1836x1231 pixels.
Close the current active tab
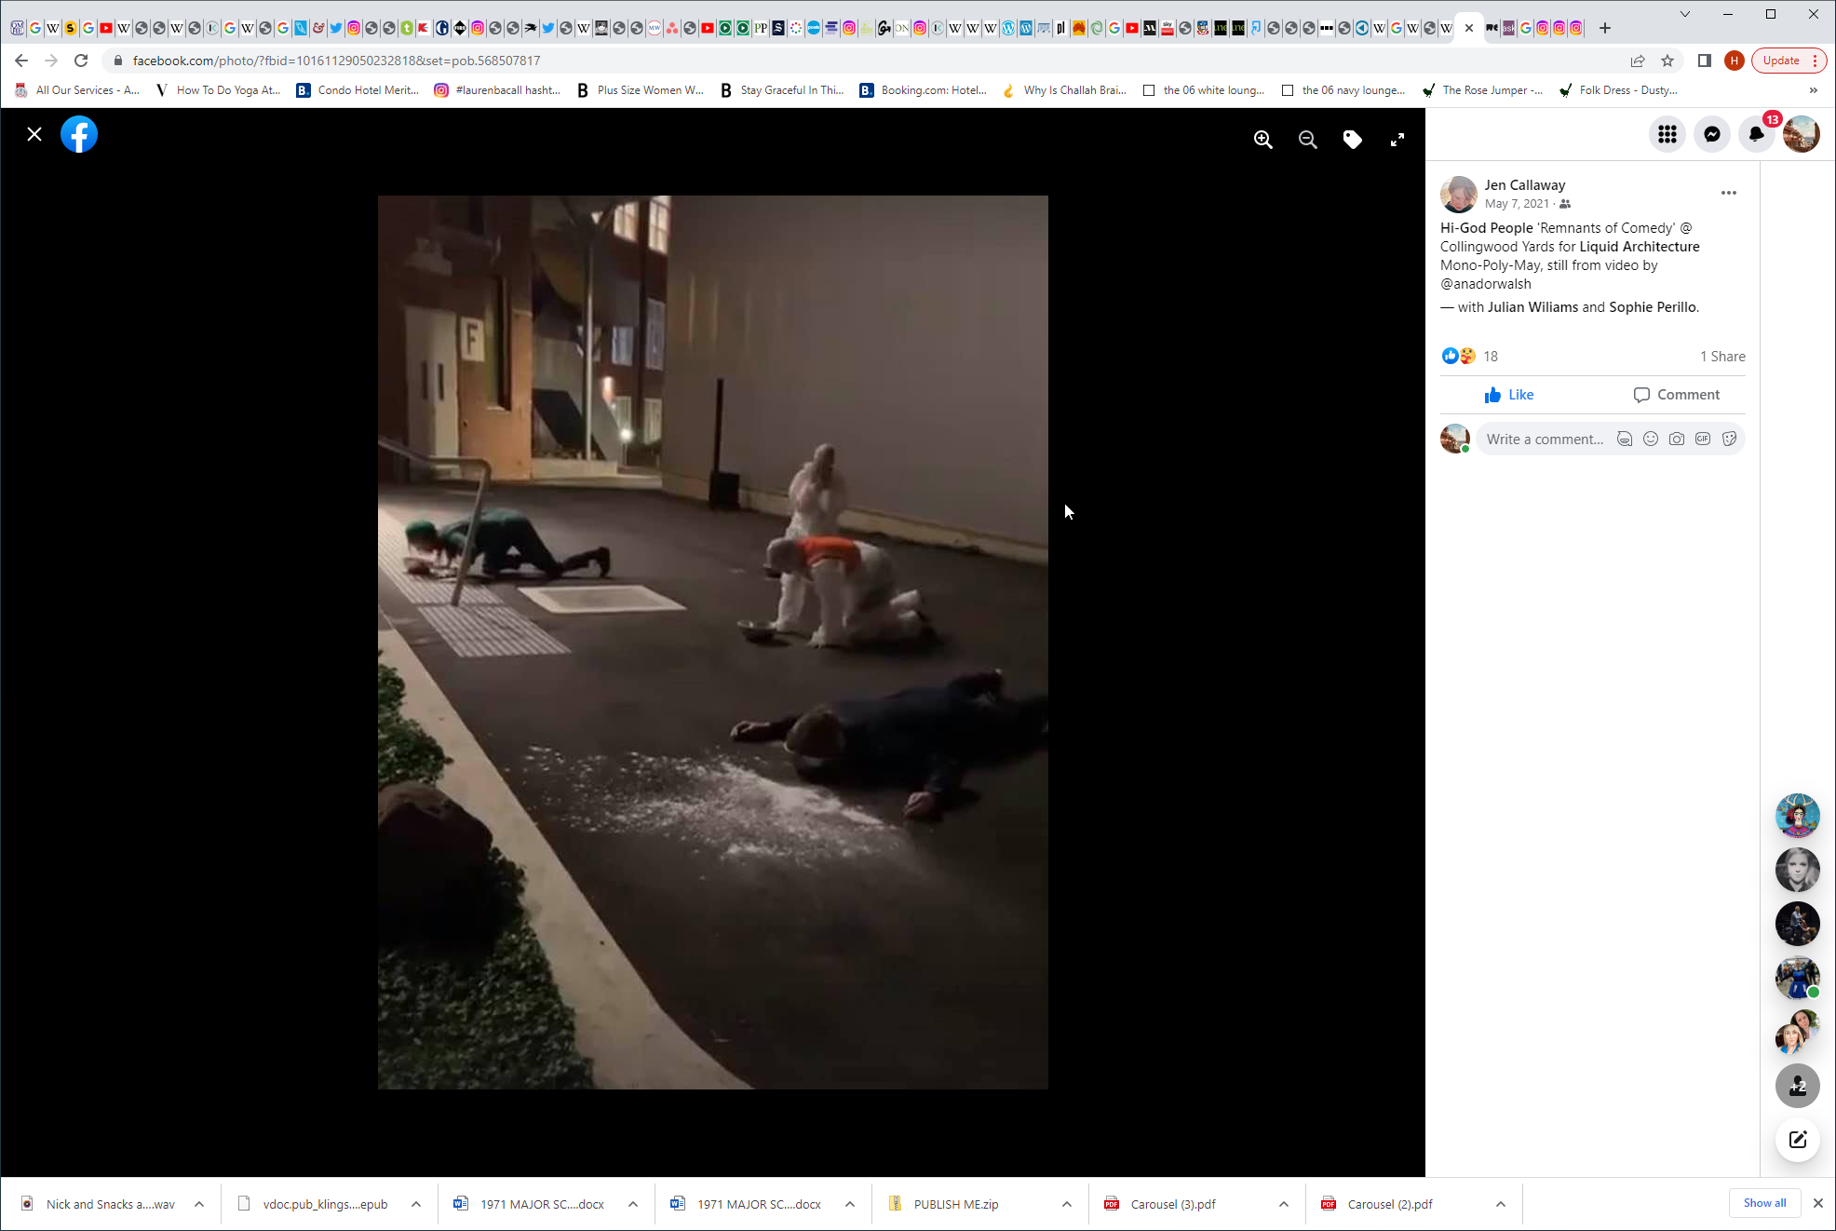click(1469, 28)
